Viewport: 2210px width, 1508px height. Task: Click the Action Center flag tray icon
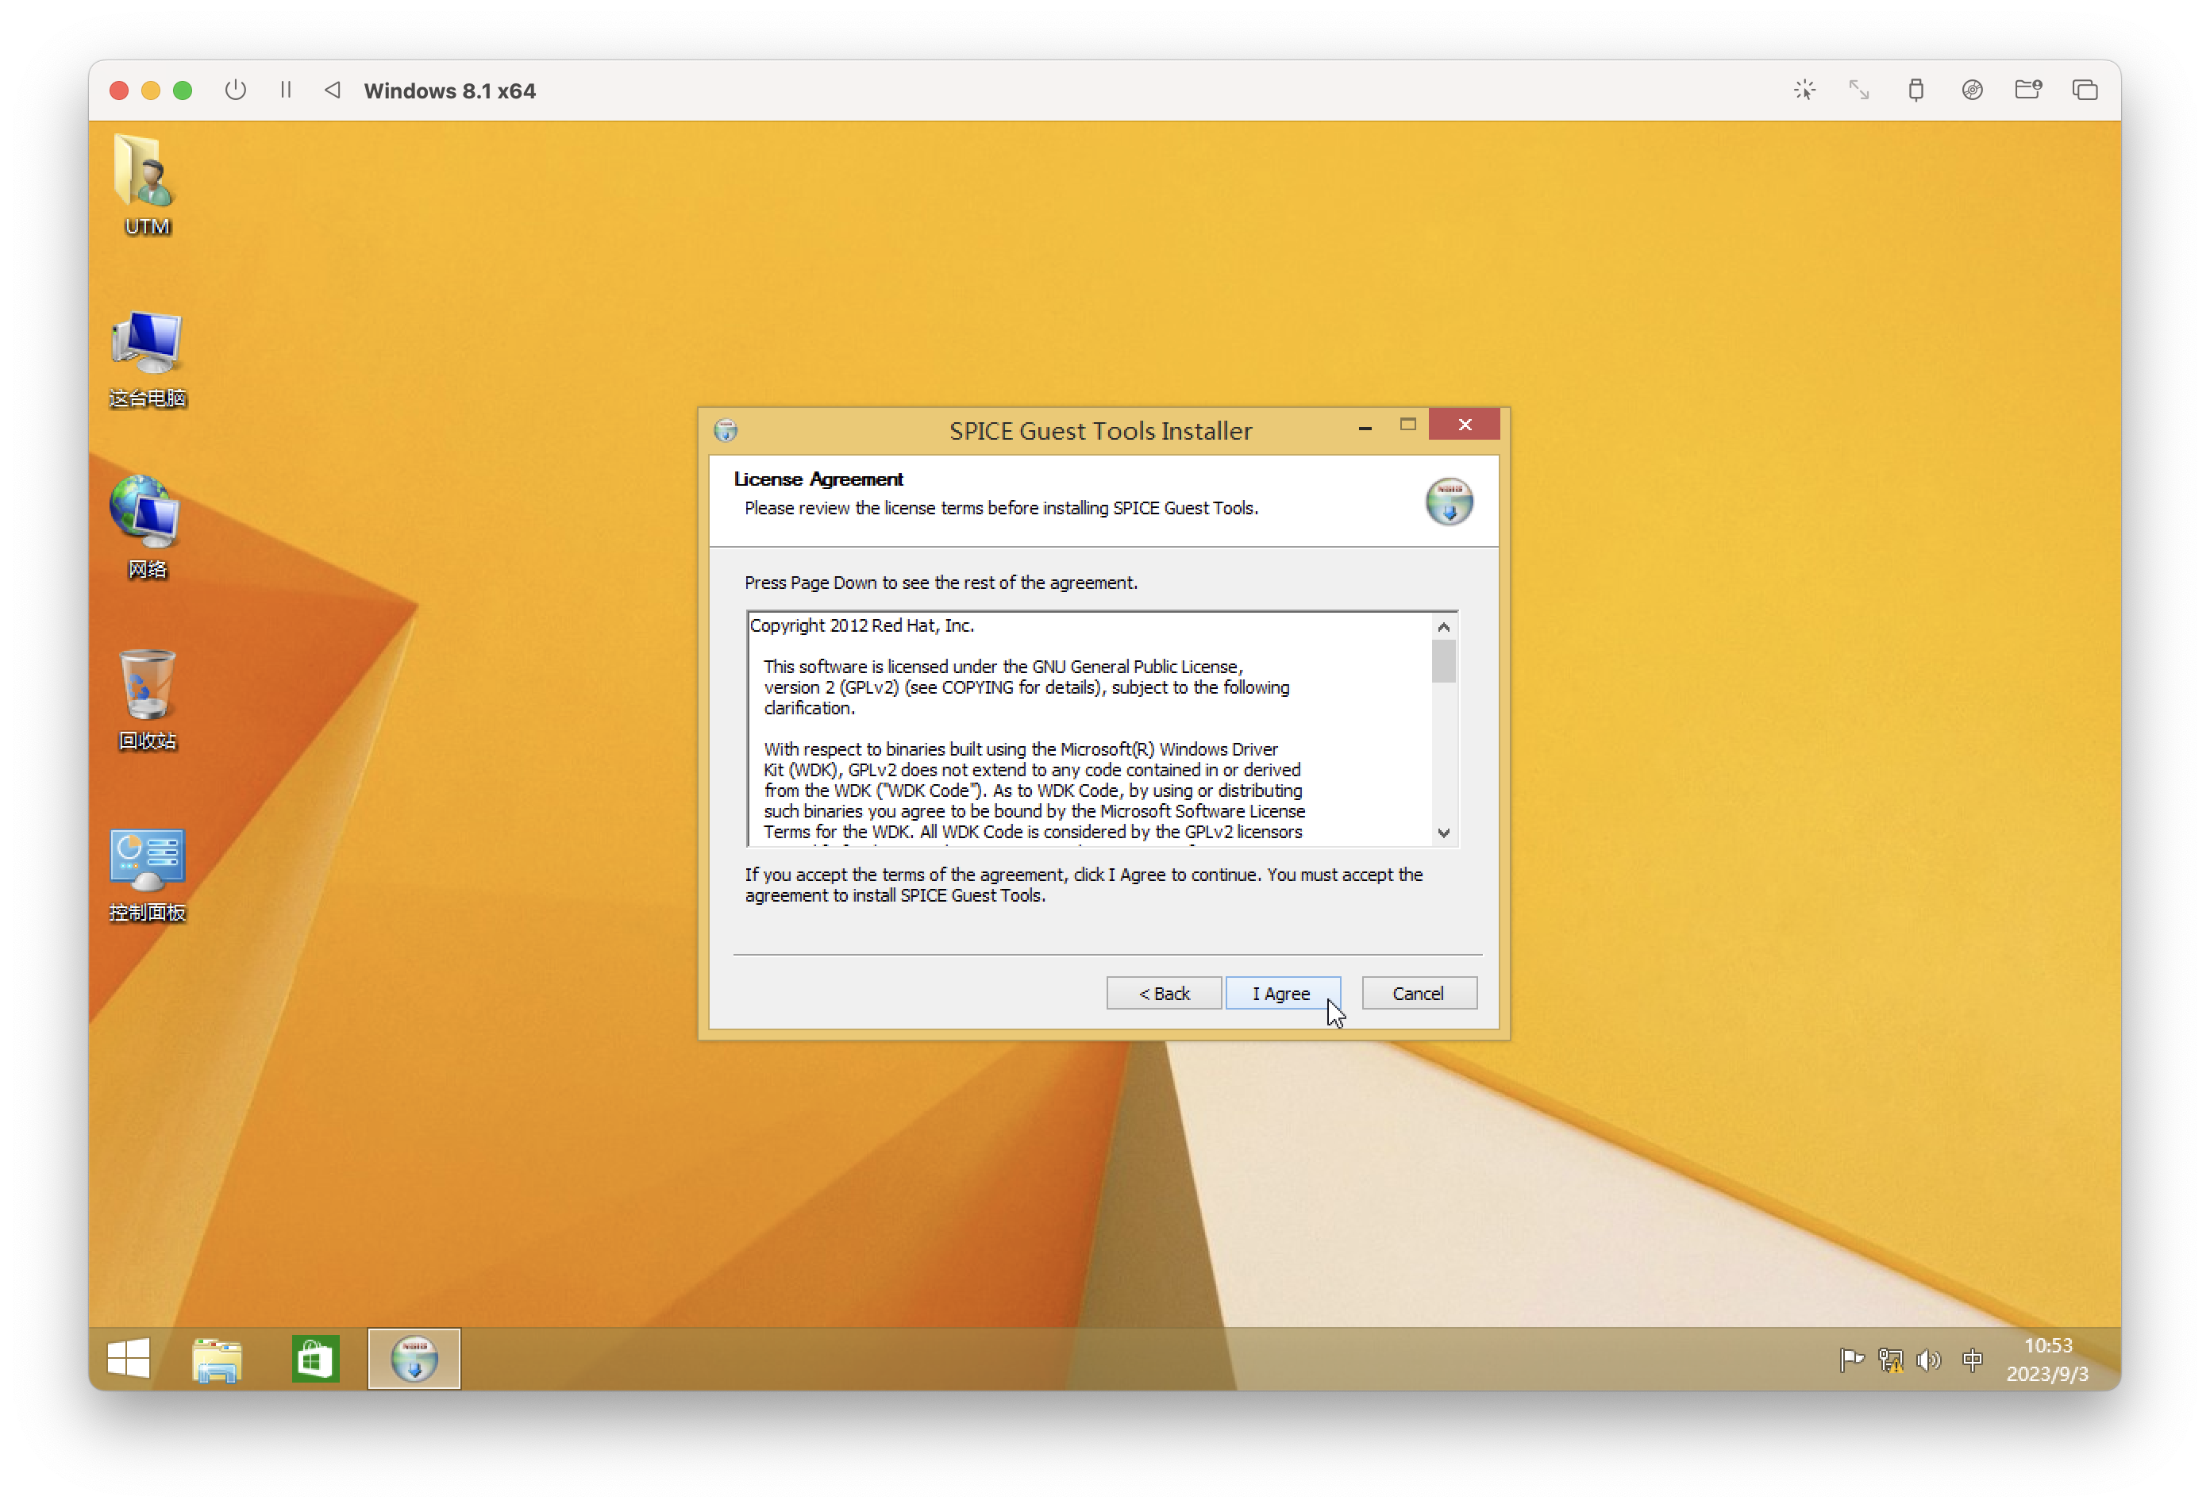[x=1851, y=1360]
